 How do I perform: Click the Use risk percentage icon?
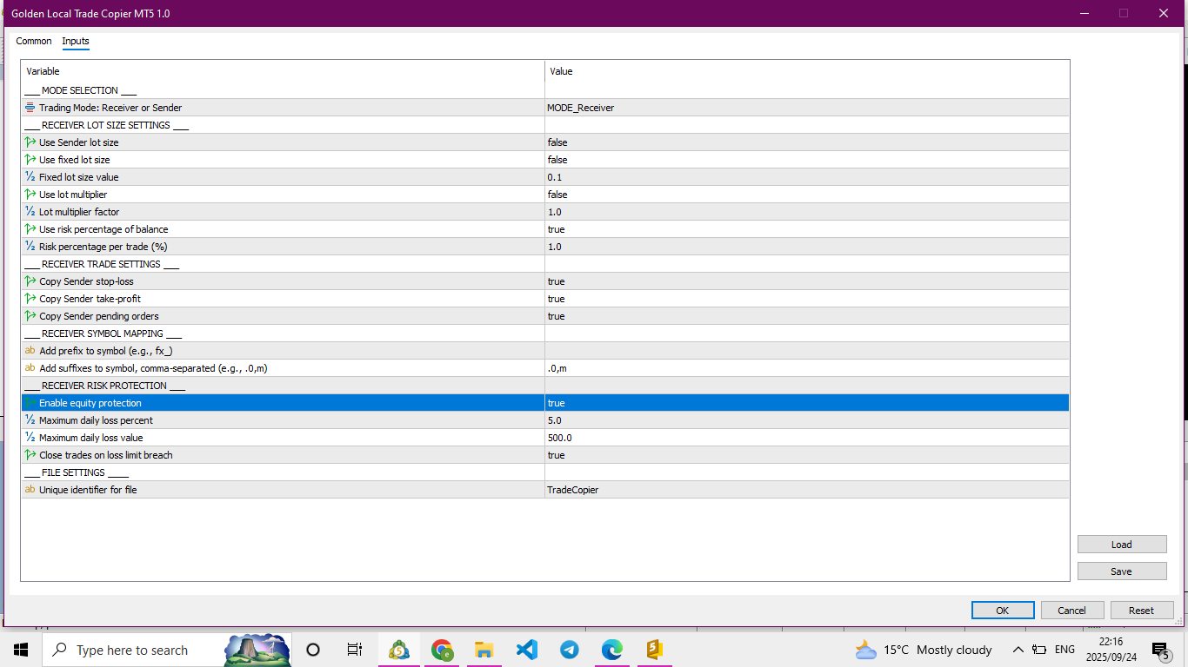(x=30, y=229)
